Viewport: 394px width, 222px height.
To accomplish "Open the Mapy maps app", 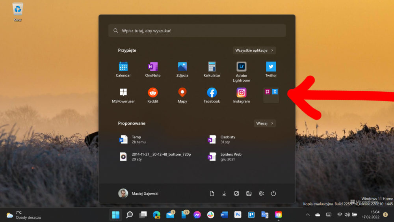I will coord(182,95).
